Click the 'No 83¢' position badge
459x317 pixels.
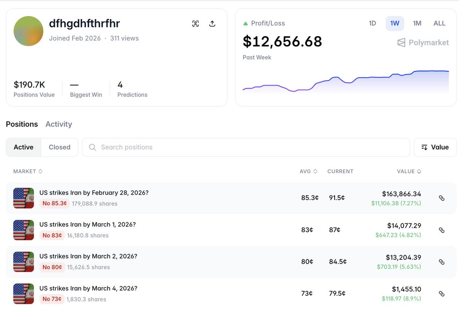[x=52, y=236]
